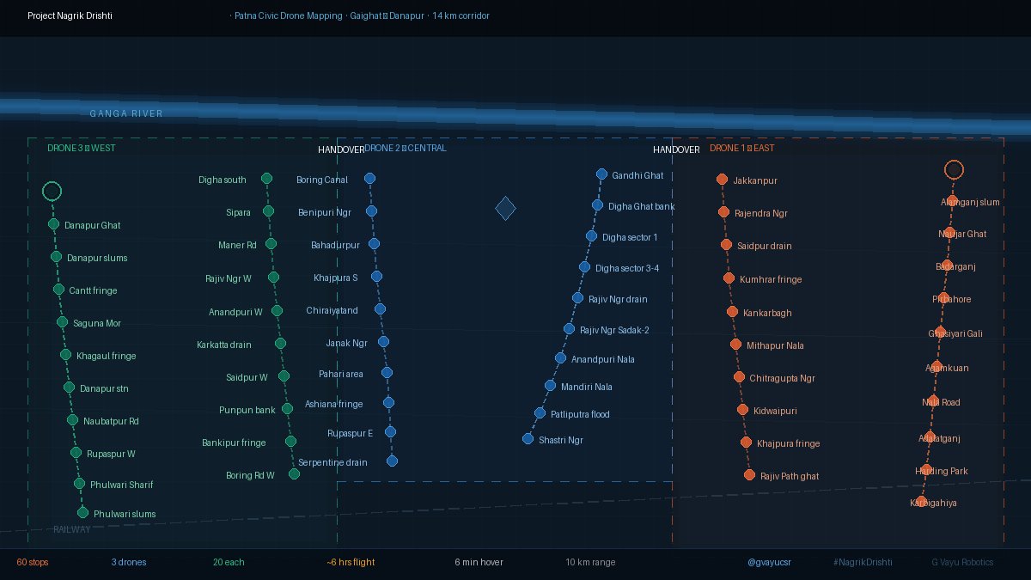Select the Maner Rd waypoint dot
Image resolution: width=1031 pixels, height=580 pixels.
271,244
